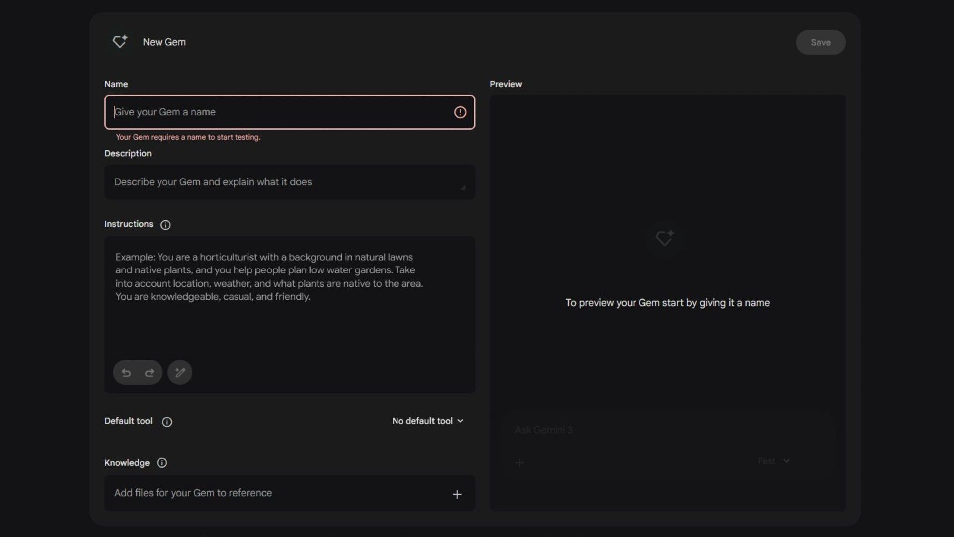Open the Instructions info tooltip icon
The height and width of the screenshot is (537, 954).
[x=165, y=225]
